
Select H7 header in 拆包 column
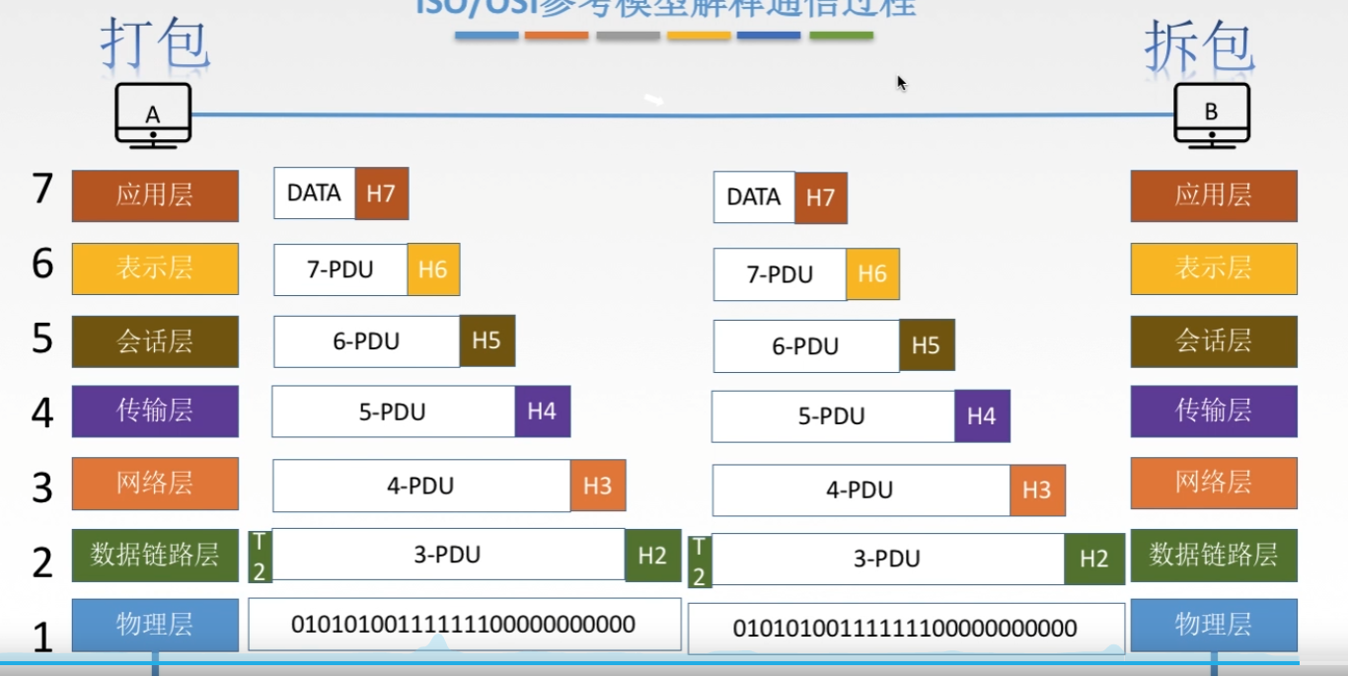[821, 197]
